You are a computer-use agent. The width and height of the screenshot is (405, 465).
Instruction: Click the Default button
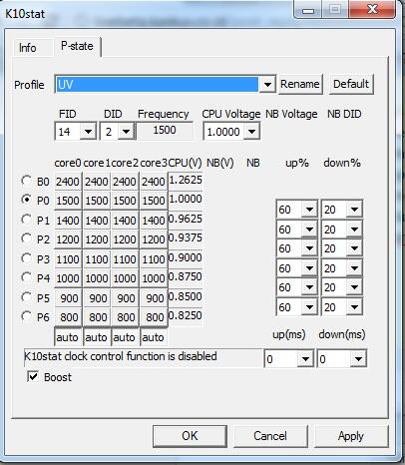[x=351, y=84]
